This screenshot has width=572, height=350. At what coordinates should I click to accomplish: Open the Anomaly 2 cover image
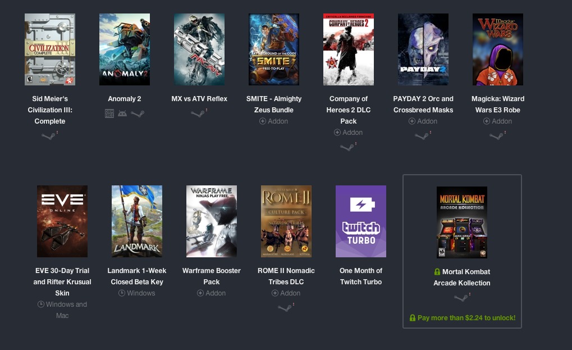click(125, 49)
